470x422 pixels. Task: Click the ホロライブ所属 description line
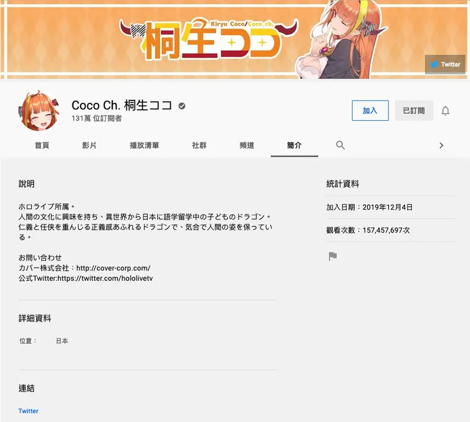(46, 207)
